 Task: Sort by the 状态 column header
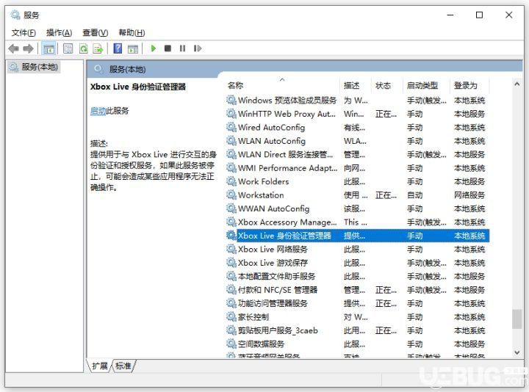(384, 86)
